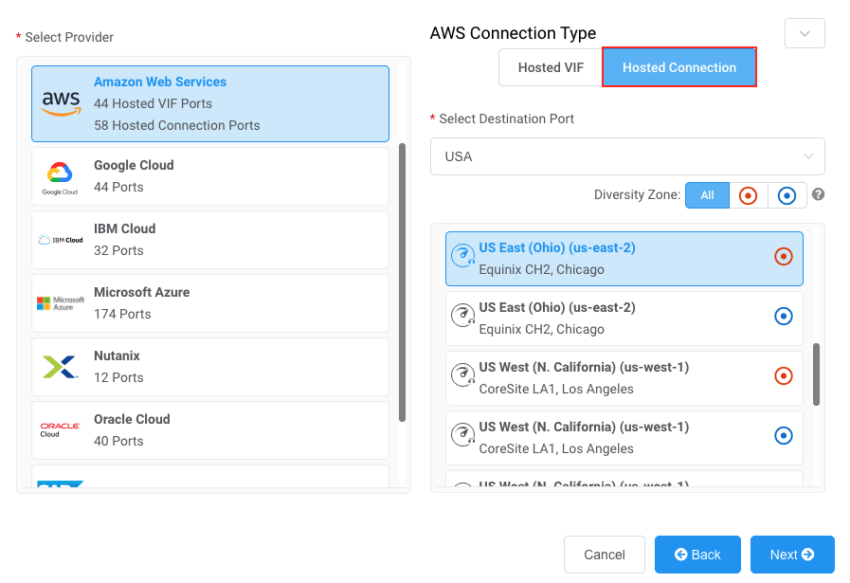This screenshot has width=850, height=583.
Task: Click the Google Cloud logo icon
Action: (60, 178)
